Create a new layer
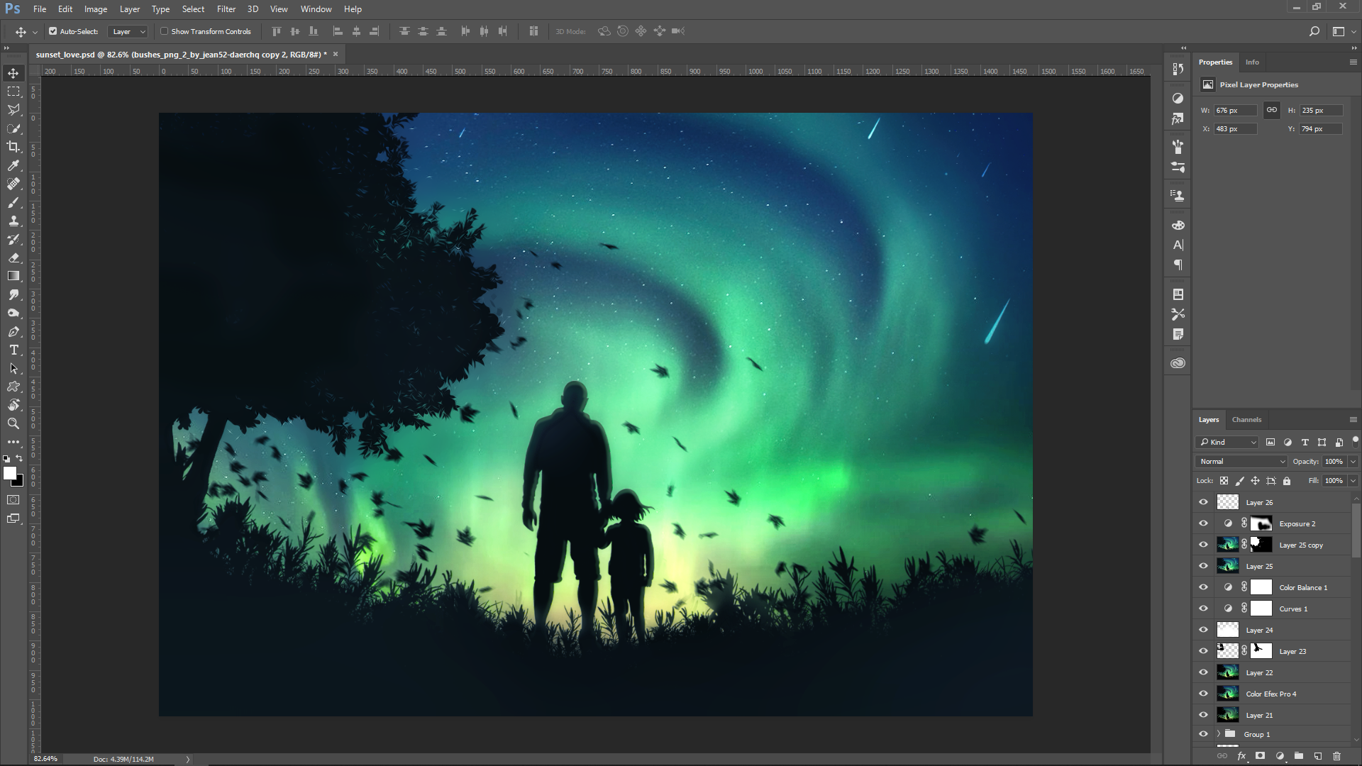 point(1318,756)
